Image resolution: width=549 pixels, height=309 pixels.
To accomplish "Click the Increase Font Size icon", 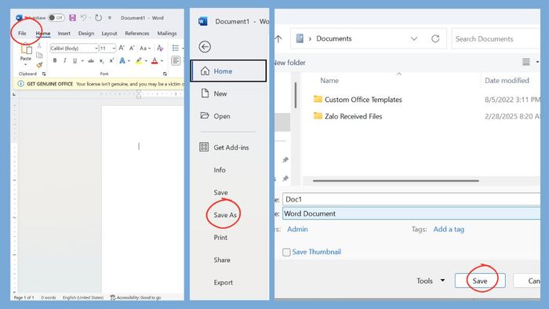I will pyautogui.click(x=122, y=48).
